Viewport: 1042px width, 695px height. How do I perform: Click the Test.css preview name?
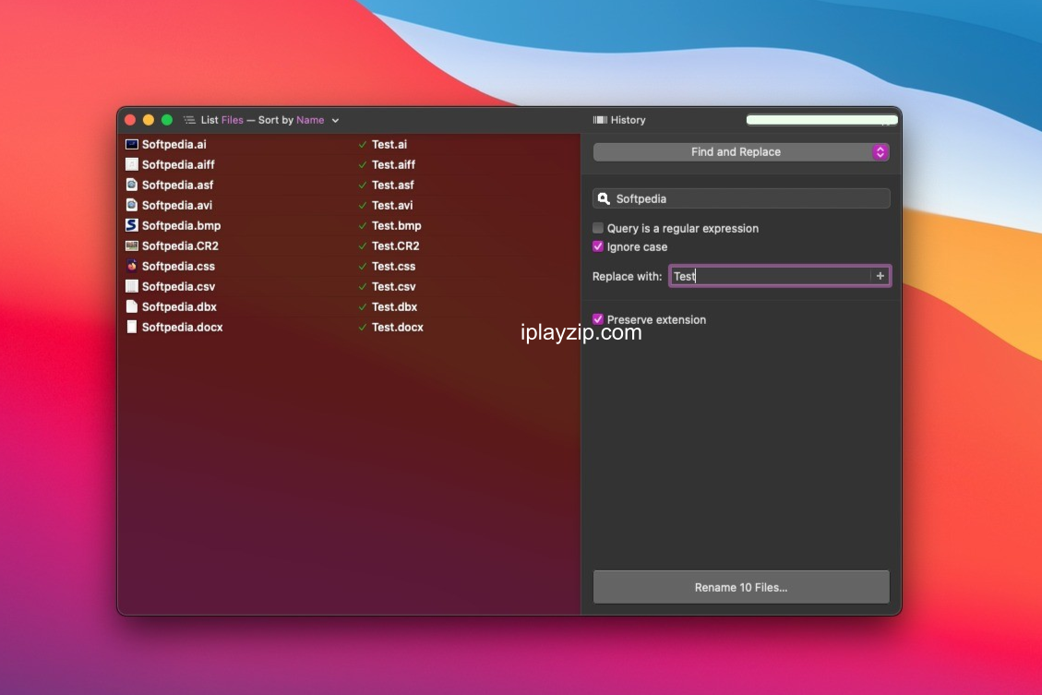pos(393,267)
